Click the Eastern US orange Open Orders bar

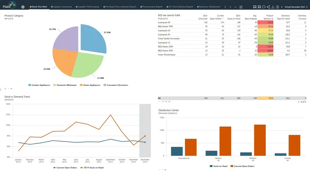(225, 141)
